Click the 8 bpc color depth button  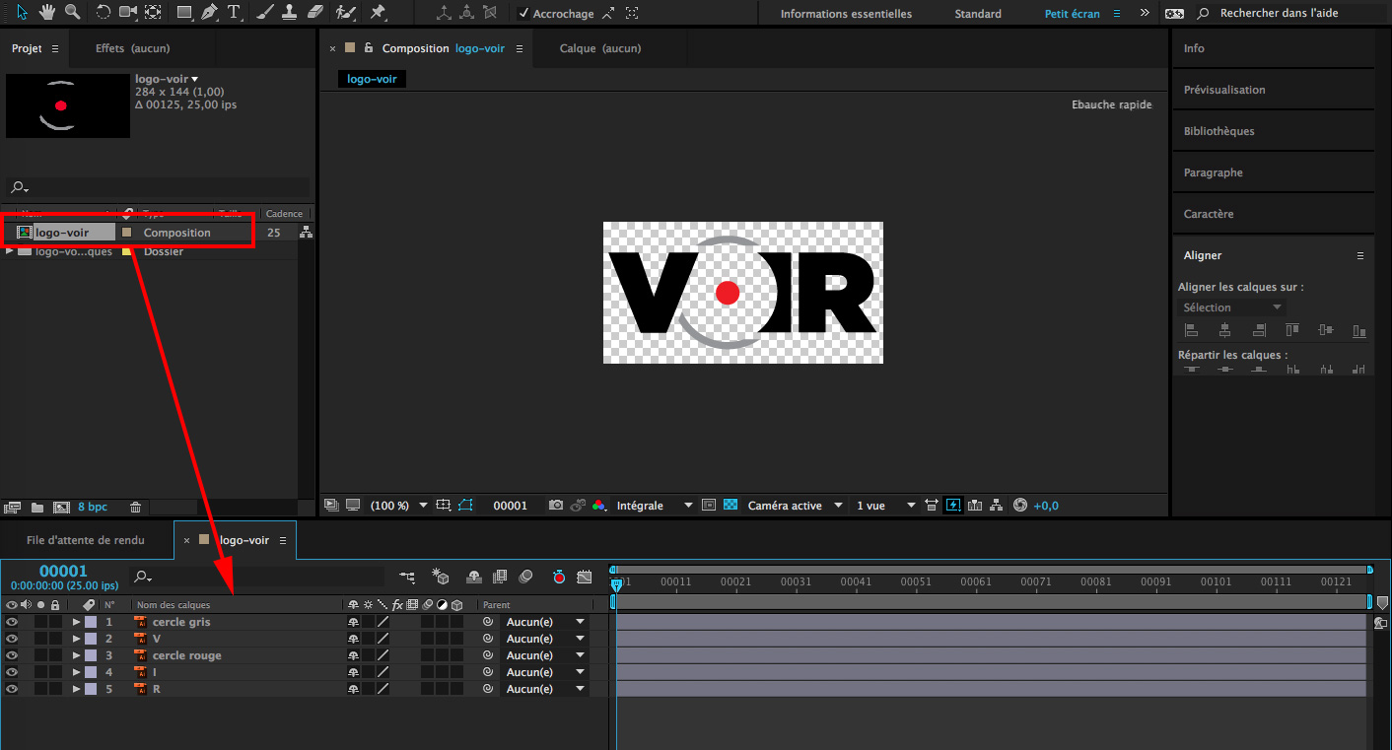coord(93,508)
